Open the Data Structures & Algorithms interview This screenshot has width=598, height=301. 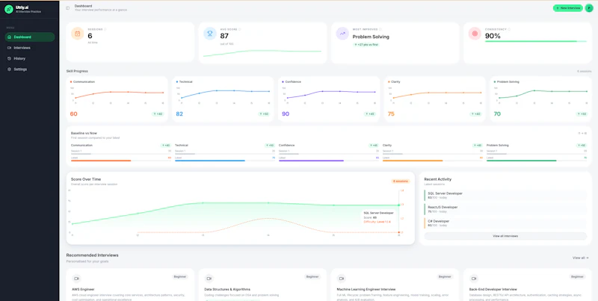pos(262,285)
